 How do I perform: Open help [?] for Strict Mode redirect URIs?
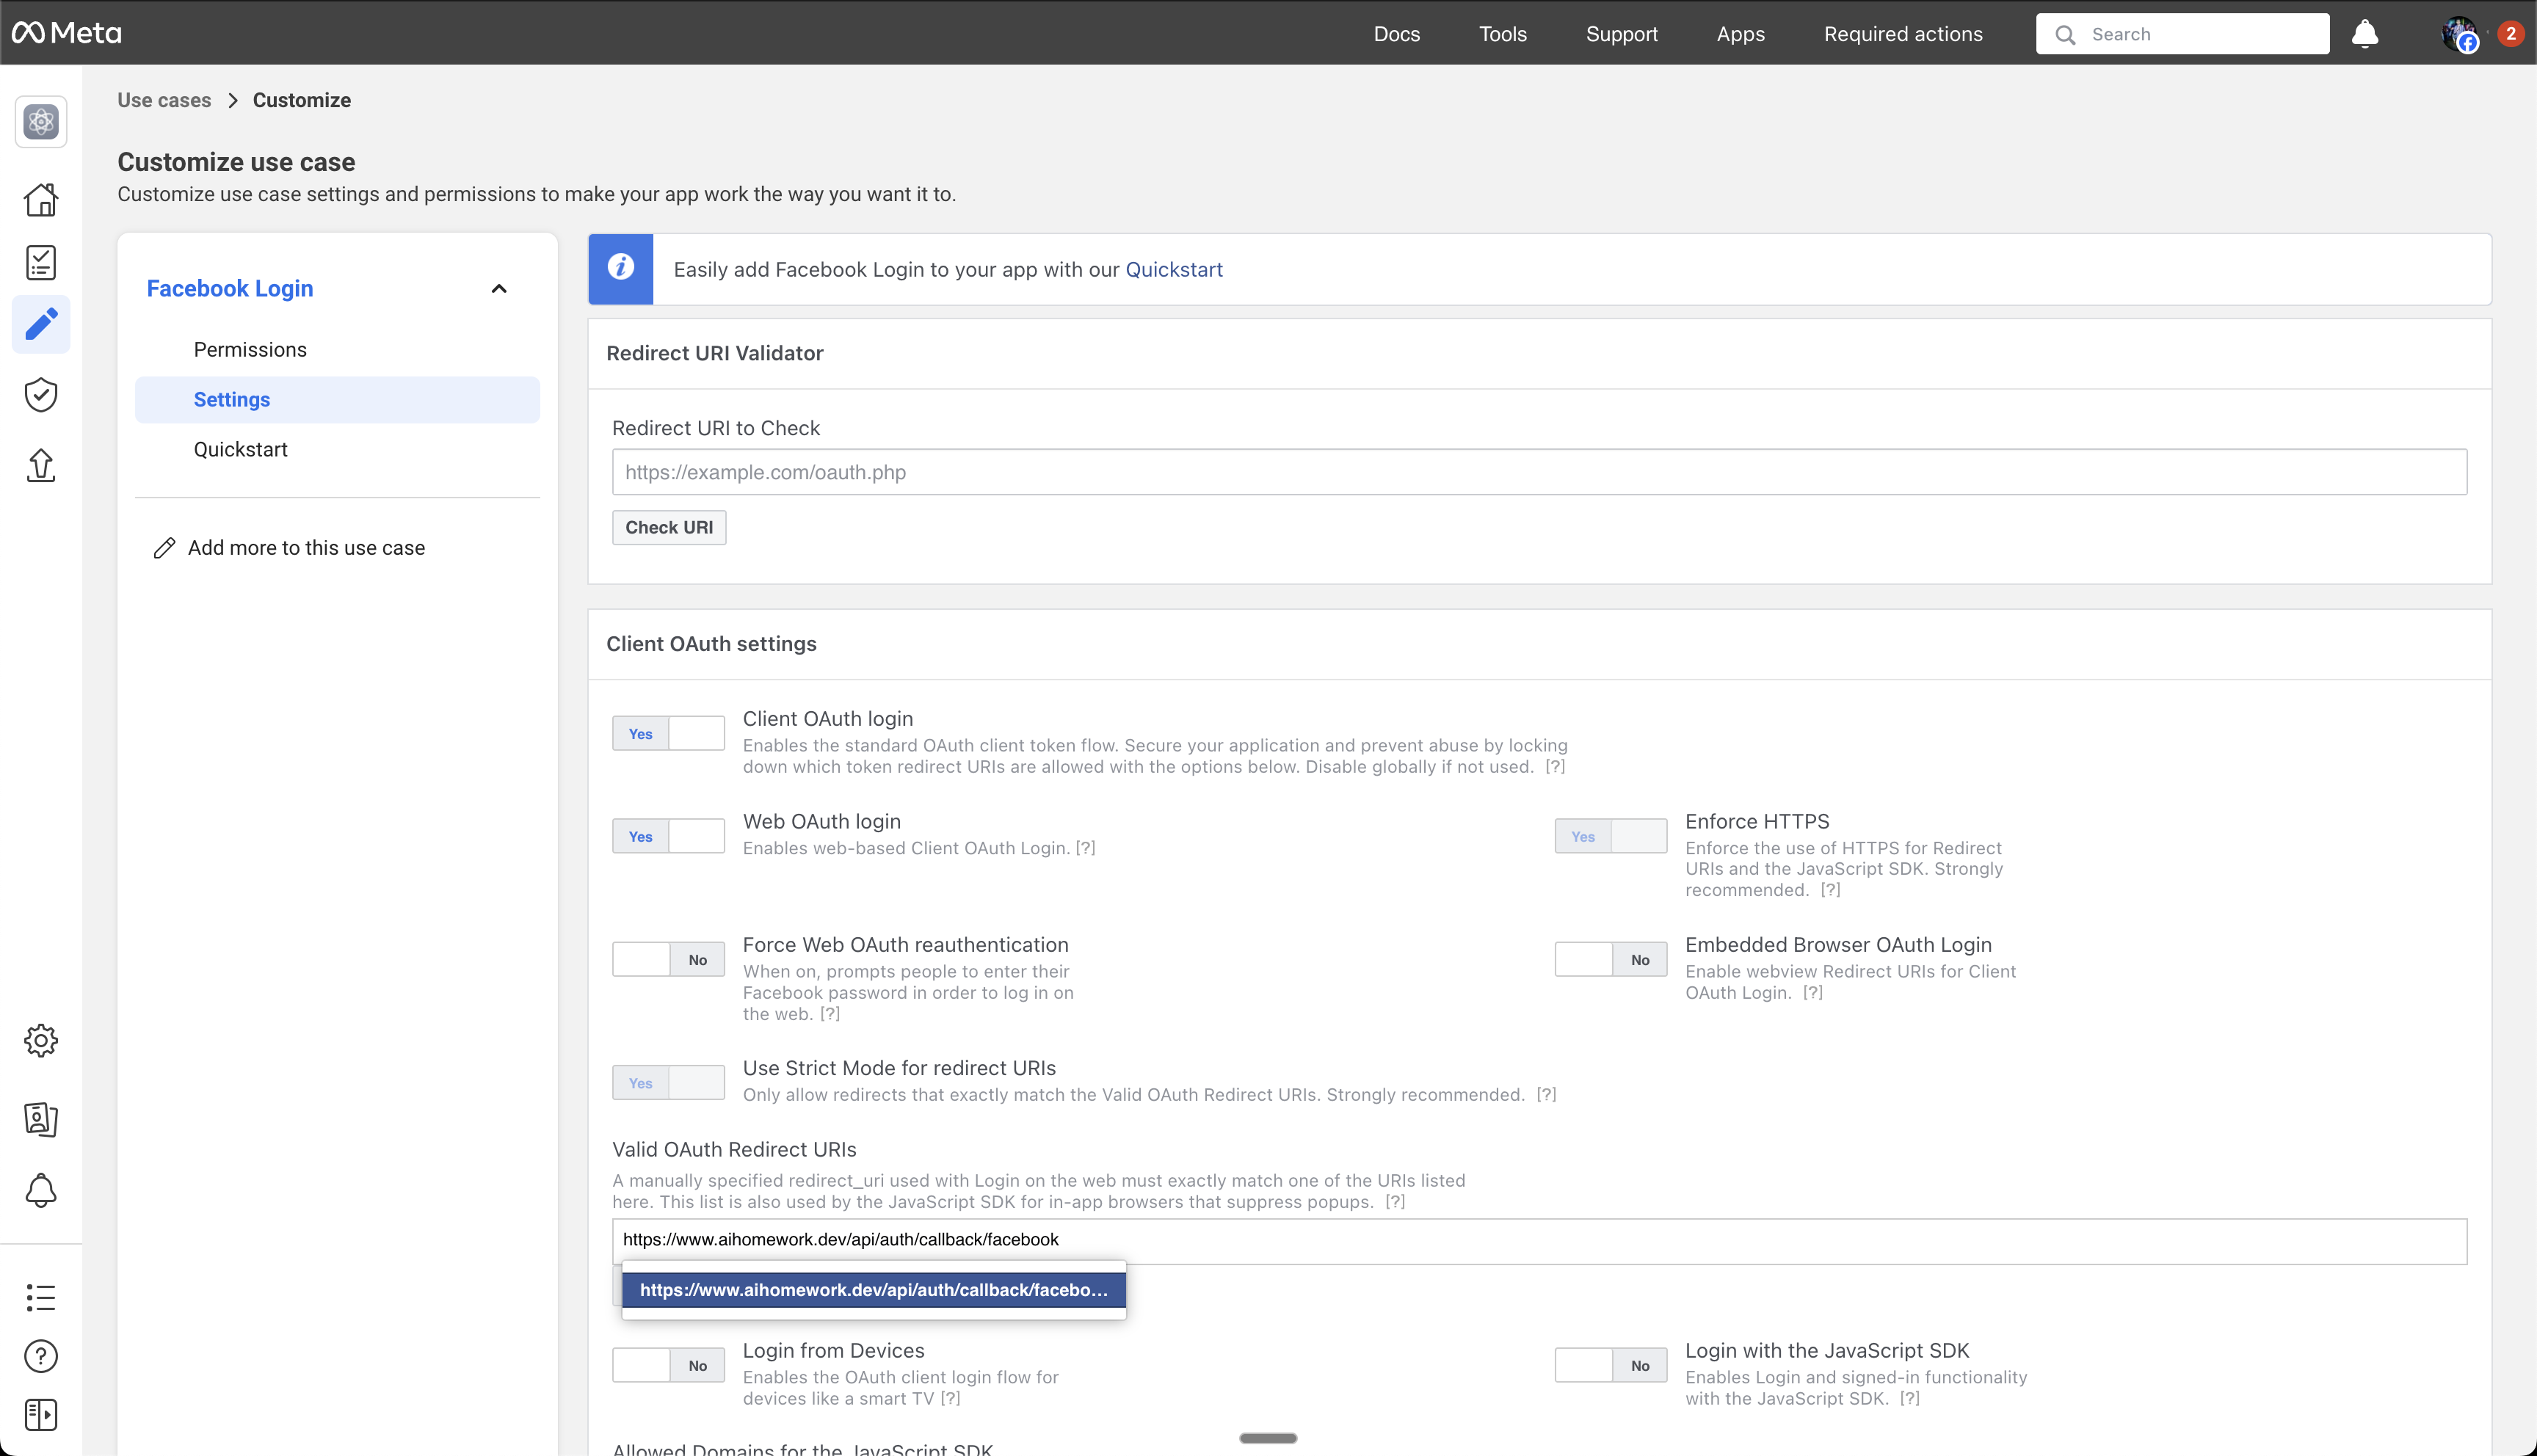tap(1546, 1095)
